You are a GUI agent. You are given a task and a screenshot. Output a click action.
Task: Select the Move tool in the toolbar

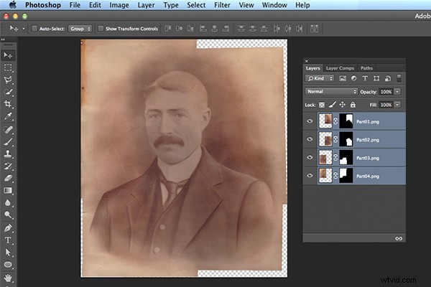(x=9, y=55)
